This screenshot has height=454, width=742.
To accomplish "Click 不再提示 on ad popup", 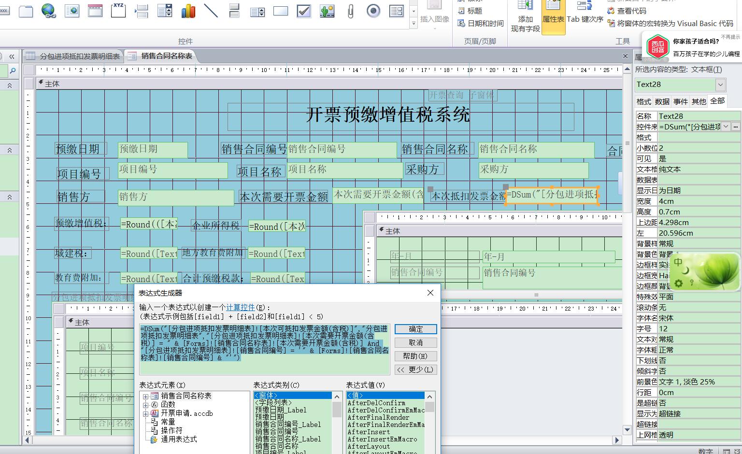I will 730,37.
